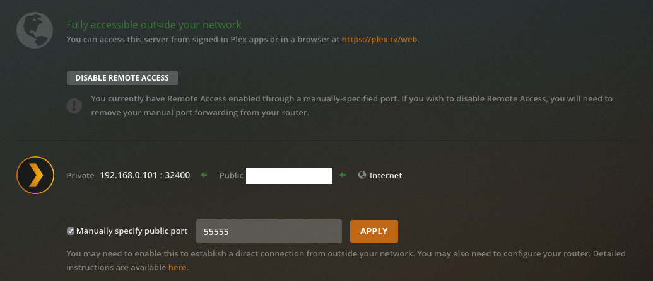
Task: Click the green arrow after private address
Action: click(204, 175)
